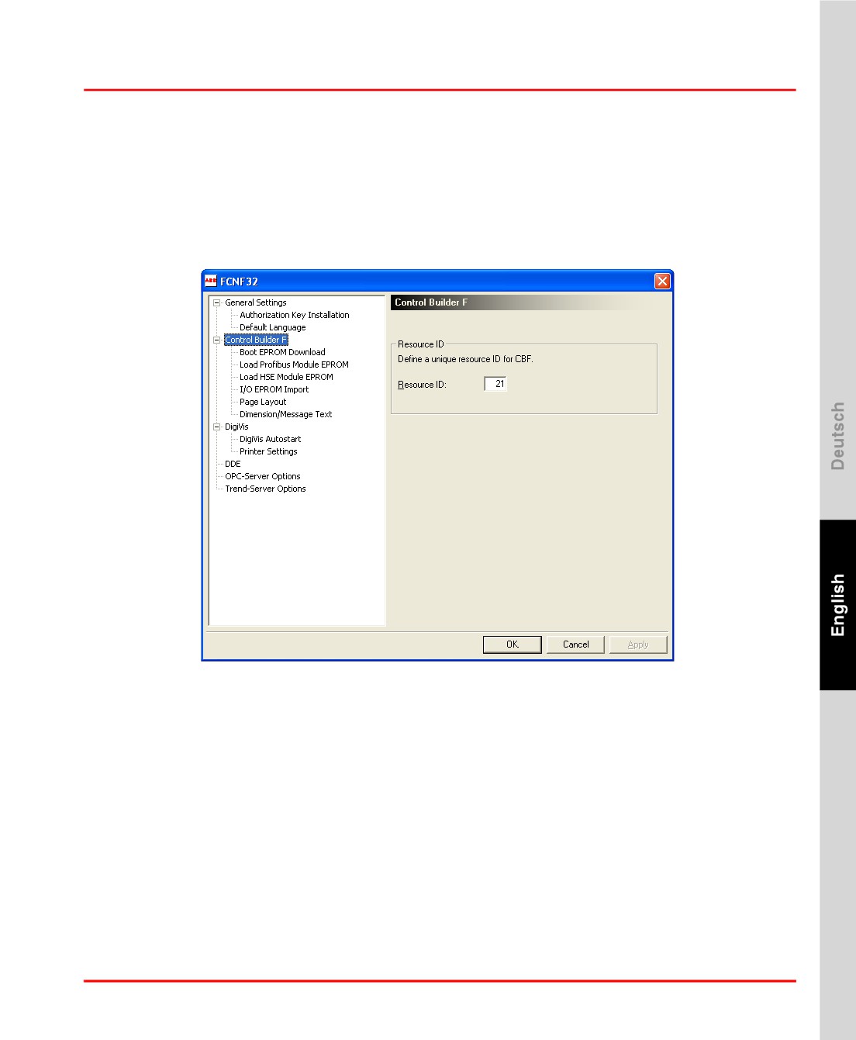856x1040 pixels.
Task: Collapse the General Settings tree node
Action: [217, 303]
